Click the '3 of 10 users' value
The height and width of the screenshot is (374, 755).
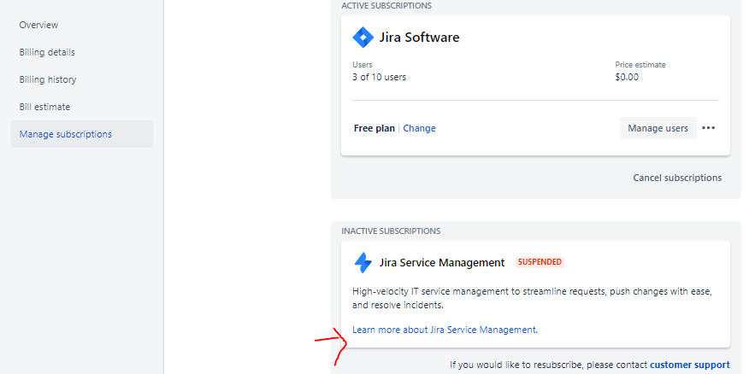[x=379, y=77]
